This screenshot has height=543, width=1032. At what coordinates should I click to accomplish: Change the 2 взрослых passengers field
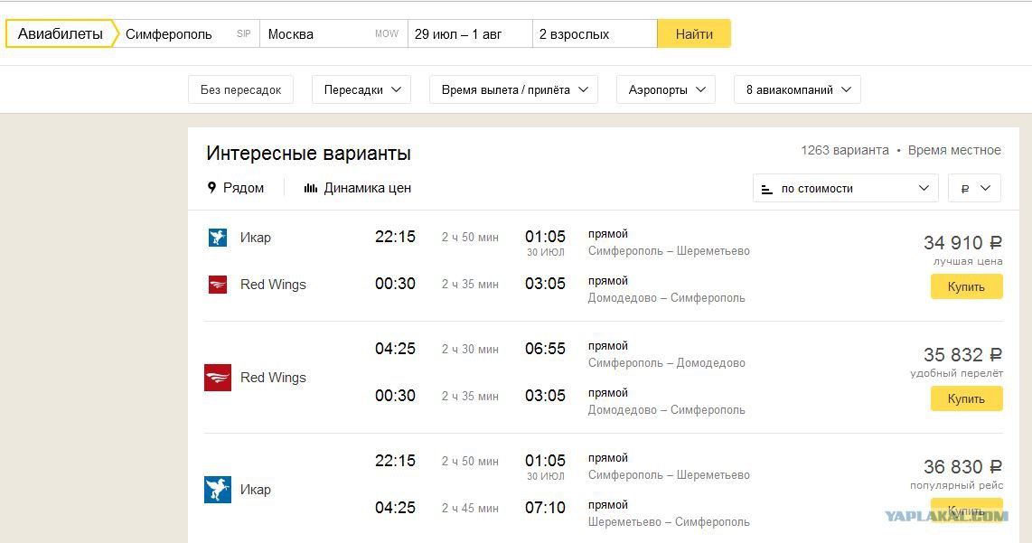595,33
